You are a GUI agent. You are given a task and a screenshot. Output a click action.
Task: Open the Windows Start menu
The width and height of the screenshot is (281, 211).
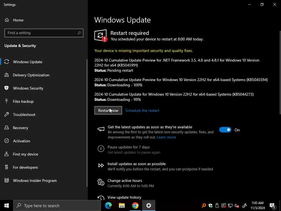tap(7, 206)
